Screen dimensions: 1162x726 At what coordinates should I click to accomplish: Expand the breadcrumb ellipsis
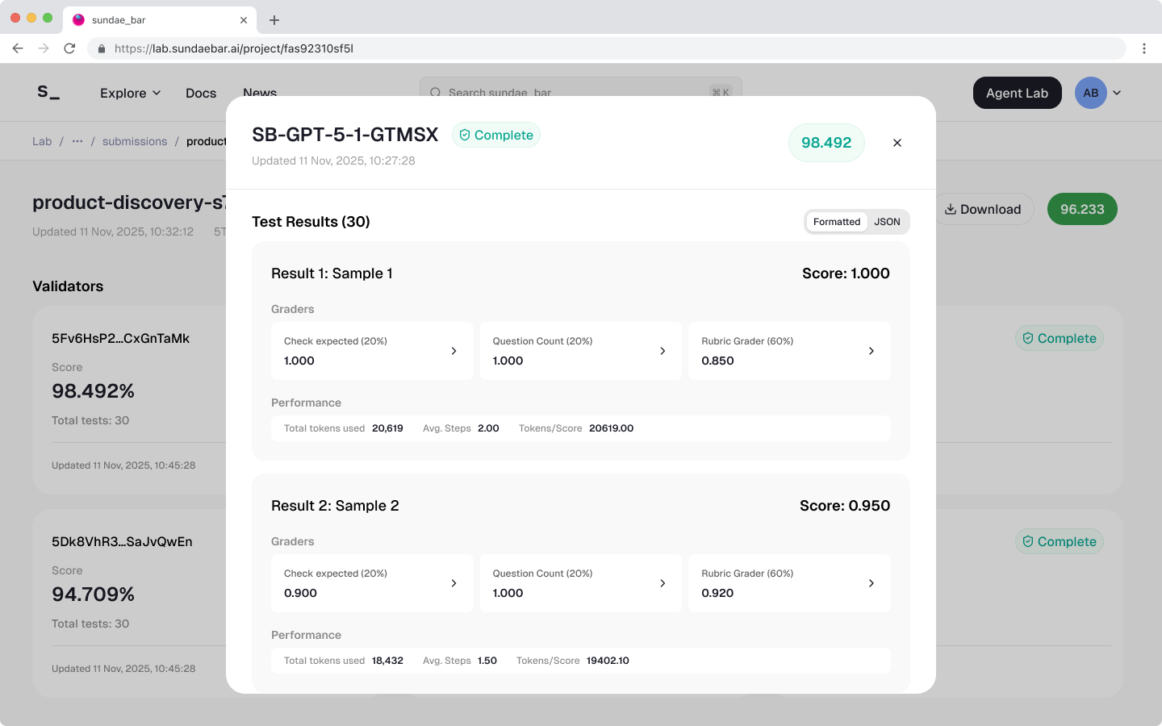coord(77,141)
